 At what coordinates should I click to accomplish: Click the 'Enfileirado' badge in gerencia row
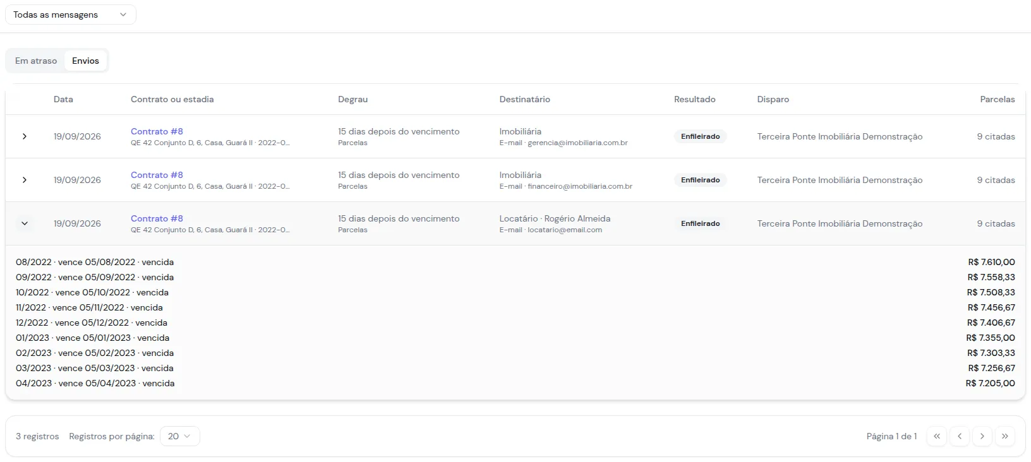(700, 136)
